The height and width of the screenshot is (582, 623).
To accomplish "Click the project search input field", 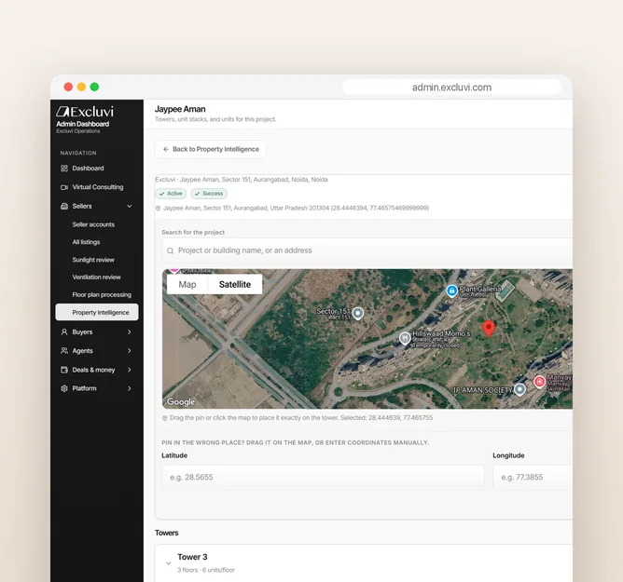I will pyautogui.click(x=367, y=250).
